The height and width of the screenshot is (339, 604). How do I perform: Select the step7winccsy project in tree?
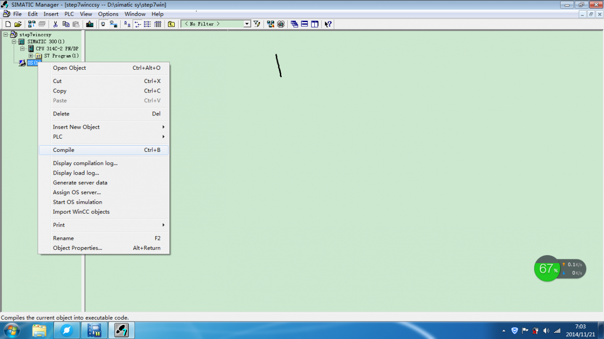pyautogui.click(x=35, y=34)
